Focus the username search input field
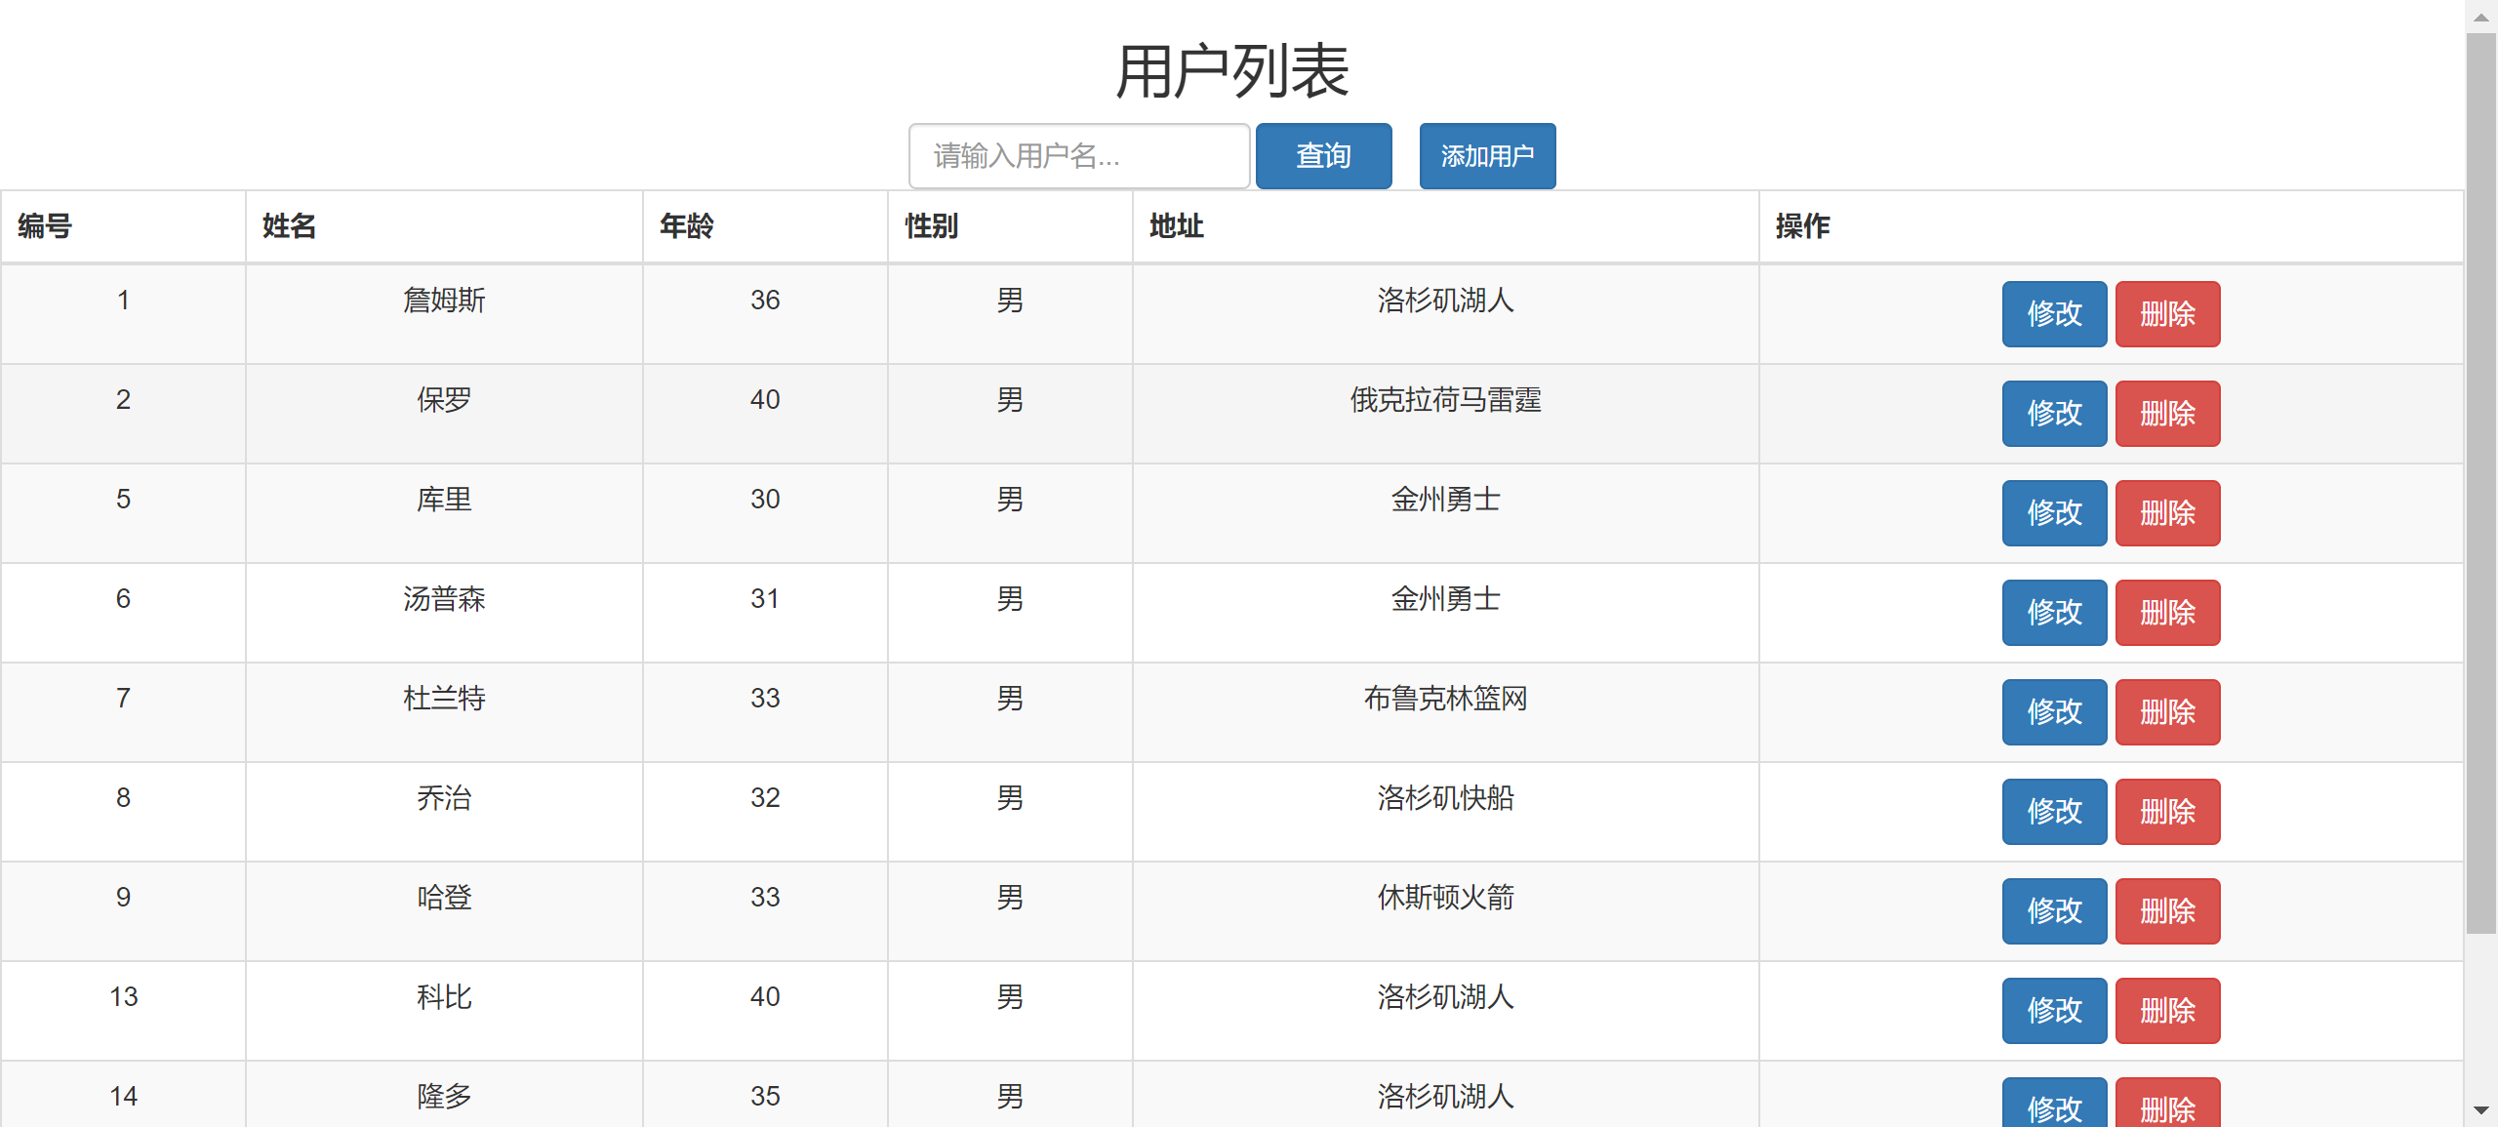Viewport: 2498px width, 1127px height. (1078, 156)
